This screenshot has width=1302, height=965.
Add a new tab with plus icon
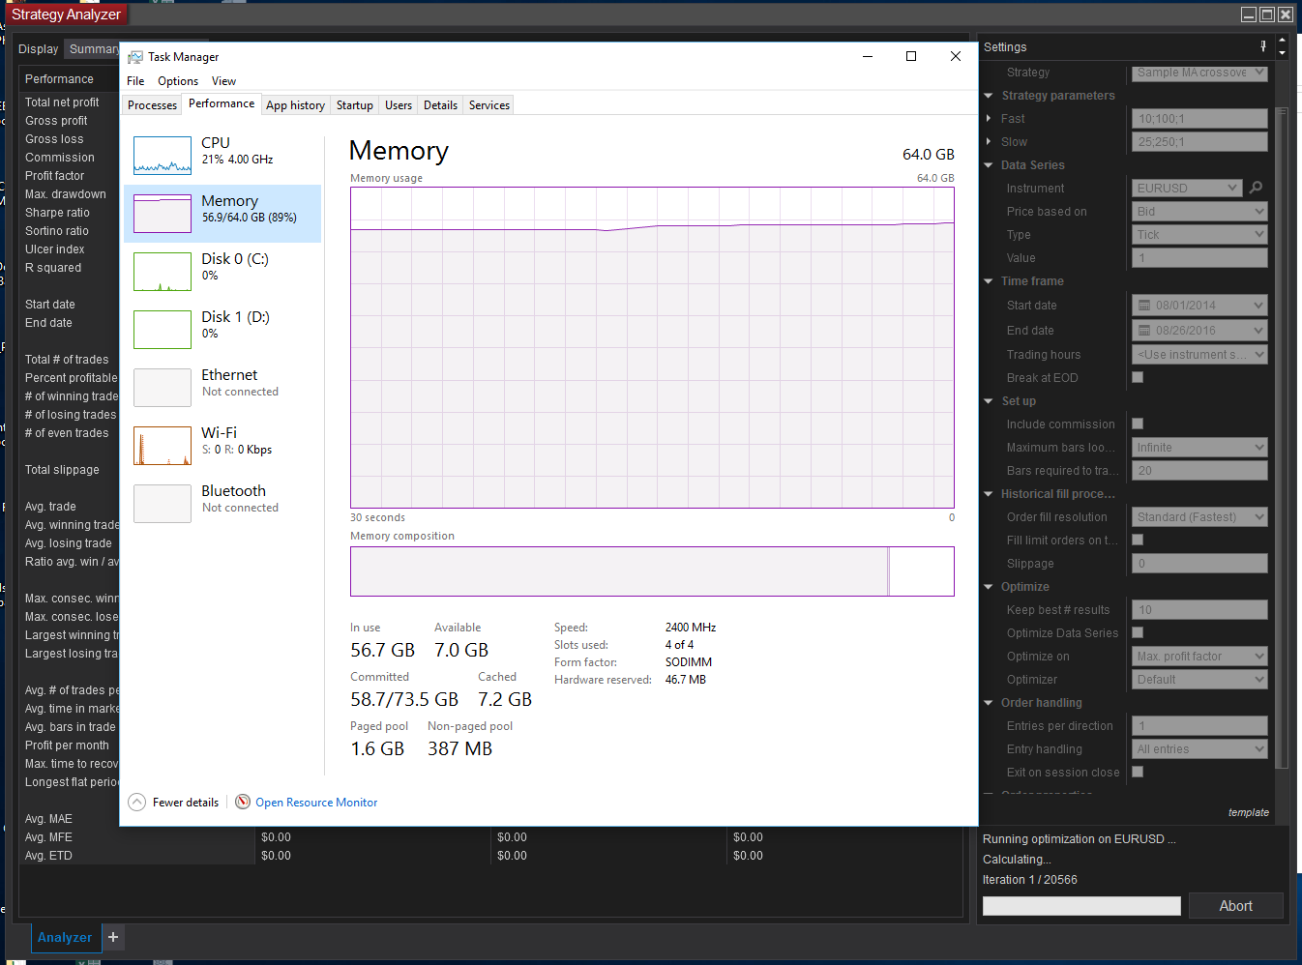point(113,937)
